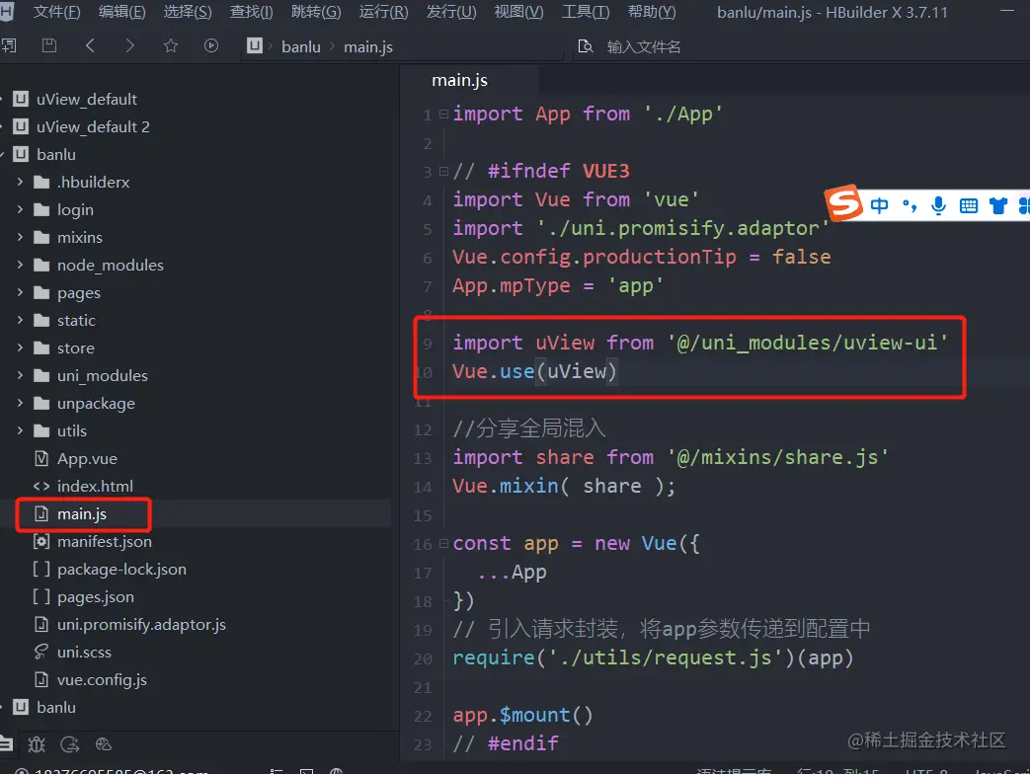The height and width of the screenshot is (774, 1030).
Task: Place cursor on 'app.$mount()' code line
Action: [x=522, y=715]
